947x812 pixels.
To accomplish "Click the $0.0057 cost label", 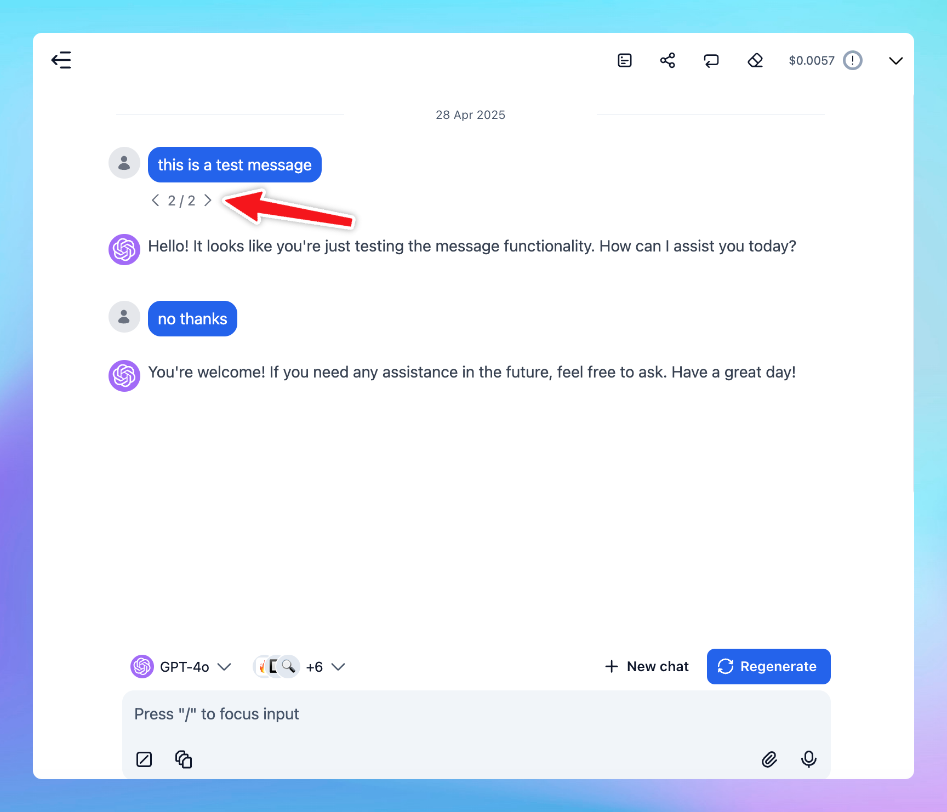I will click(x=812, y=60).
